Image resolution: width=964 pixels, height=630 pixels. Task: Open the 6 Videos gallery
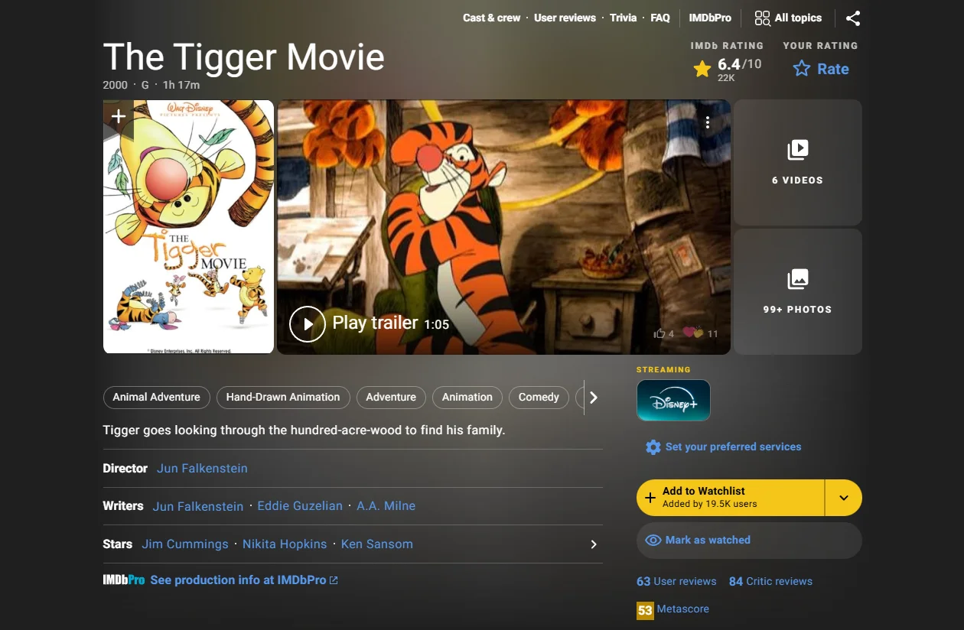pyautogui.click(x=797, y=161)
